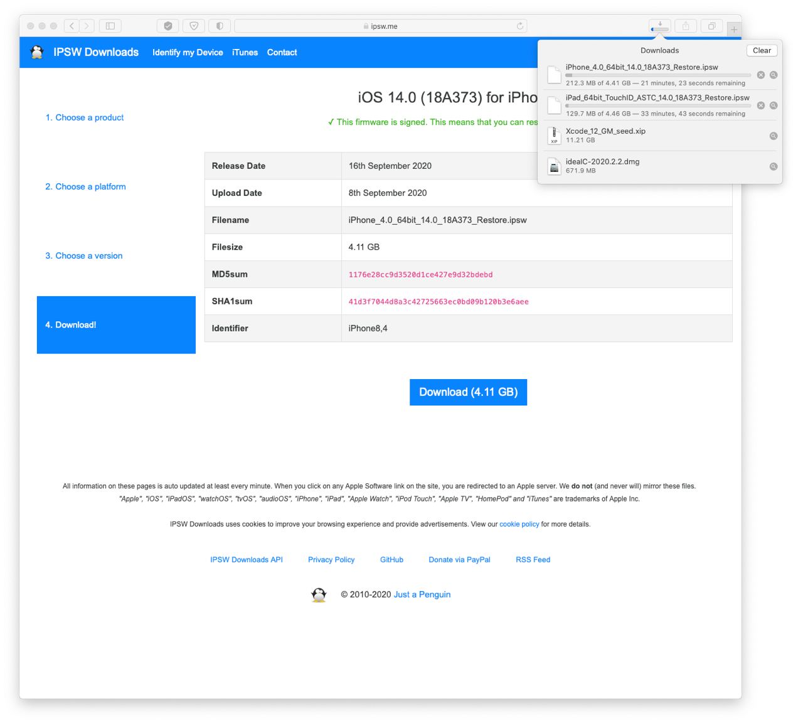
Task: Go to step 3. Choose a version
Action: point(83,255)
